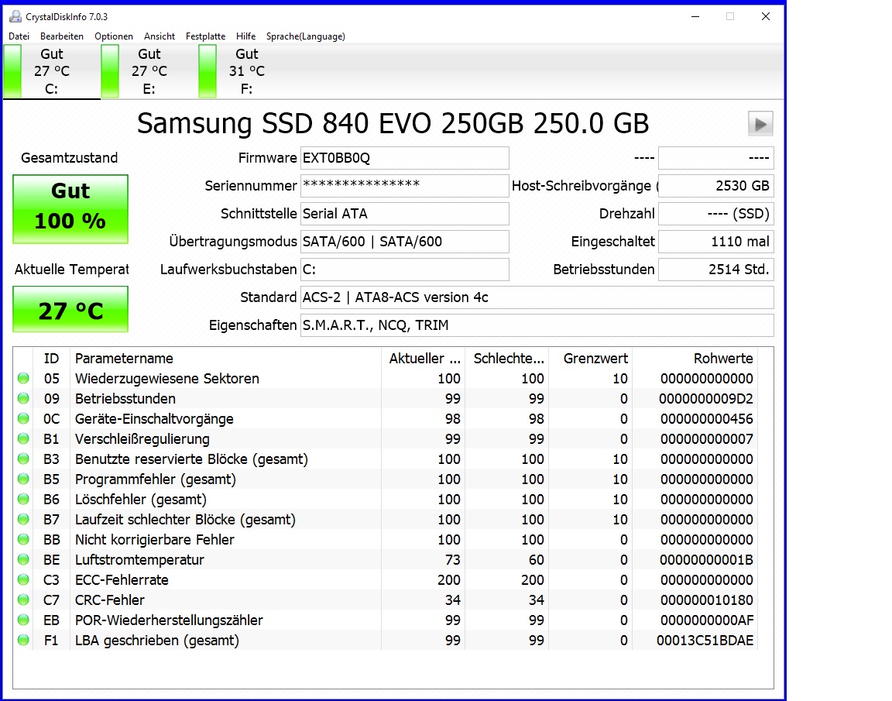The width and height of the screenshot is (892, 701).
Task: Click the Grenzwert column header
Action: point(591,359)
